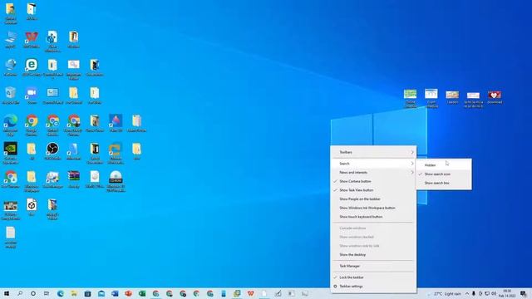Show hidden tray icons with chevron
The height and width of the screenshot is (299, 532).
467,293
